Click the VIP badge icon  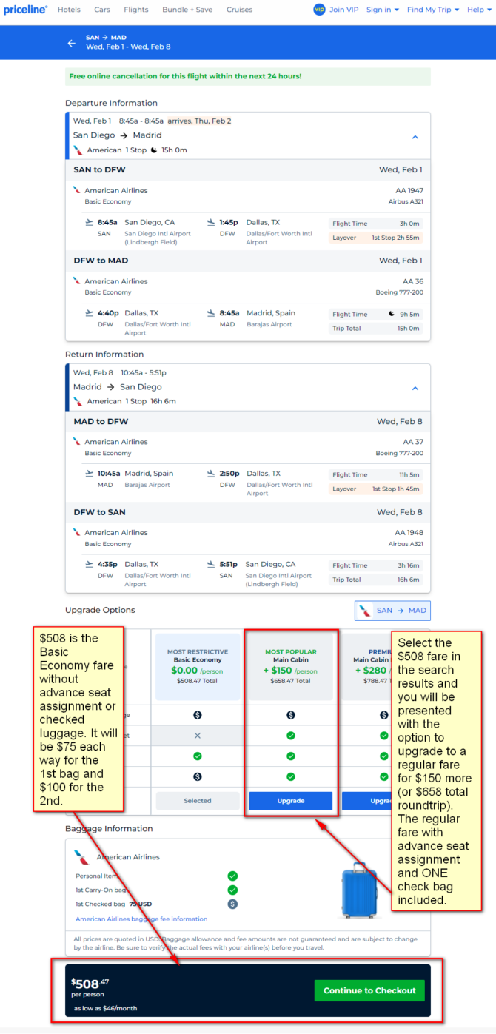coord(319,10)
